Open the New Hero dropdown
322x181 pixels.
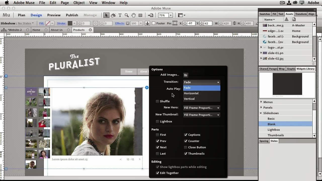202,108
